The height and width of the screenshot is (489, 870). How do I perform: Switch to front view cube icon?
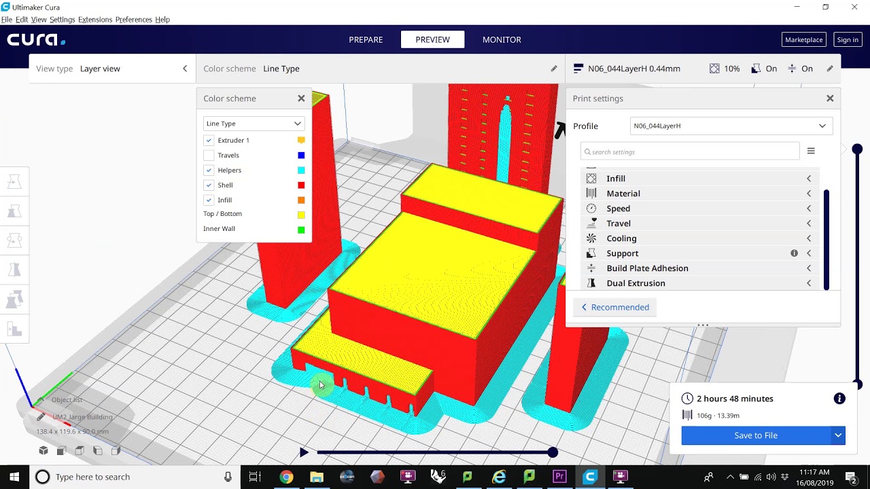coord(61,450)
